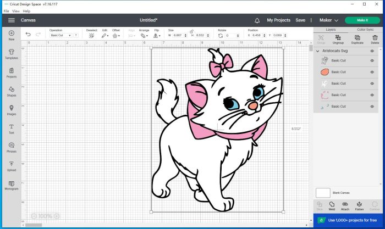Open the File menu
The height and width of the screenshot is (229, 385).
click(x=6, y=11)
